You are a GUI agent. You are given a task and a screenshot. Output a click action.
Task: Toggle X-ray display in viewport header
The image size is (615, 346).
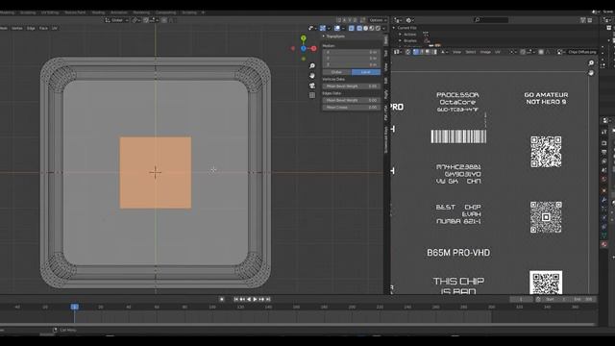pyautogui.click(x=352, y=28)
